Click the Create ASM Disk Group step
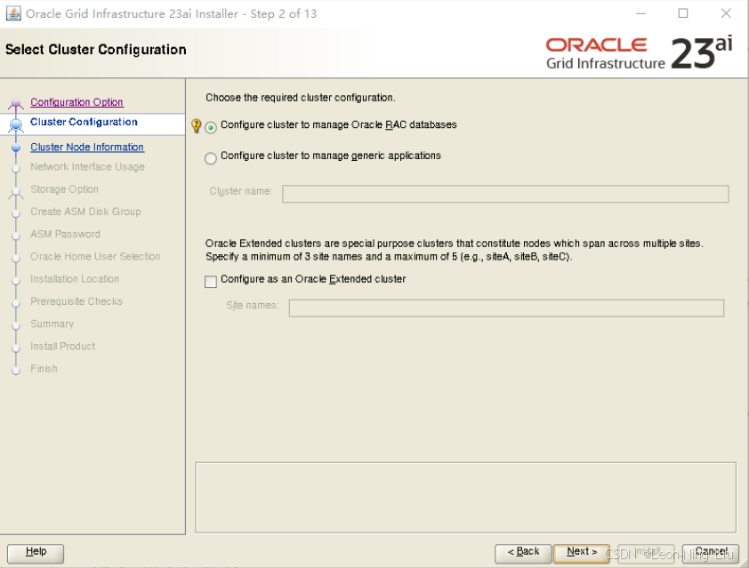 pos(85,212)
